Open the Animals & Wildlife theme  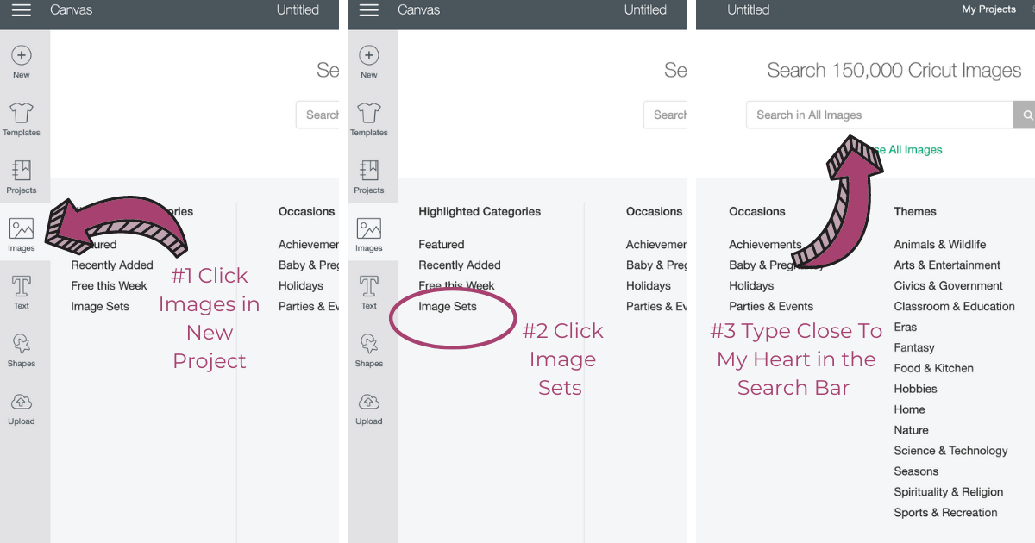(940, 245)
